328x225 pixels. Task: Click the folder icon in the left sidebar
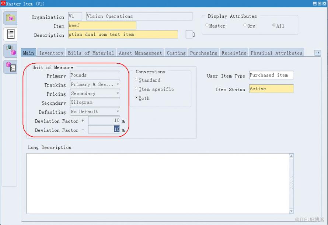(x=10, y=18)
